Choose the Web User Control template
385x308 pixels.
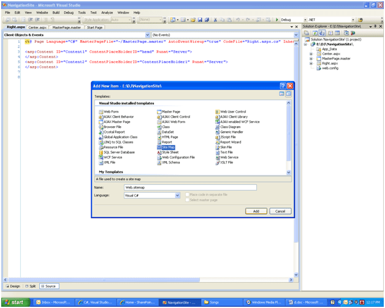[x=218, y=111]
